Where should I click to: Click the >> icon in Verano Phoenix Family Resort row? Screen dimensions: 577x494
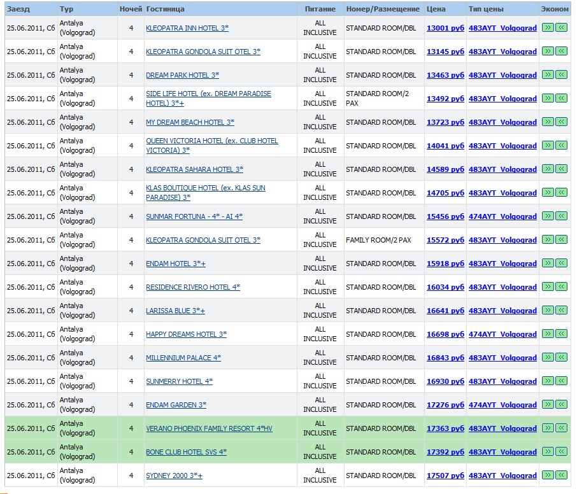click(548, 428)
